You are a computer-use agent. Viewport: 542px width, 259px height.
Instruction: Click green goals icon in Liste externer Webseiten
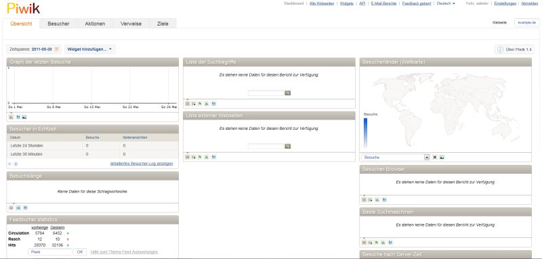(x=200, y=157)
